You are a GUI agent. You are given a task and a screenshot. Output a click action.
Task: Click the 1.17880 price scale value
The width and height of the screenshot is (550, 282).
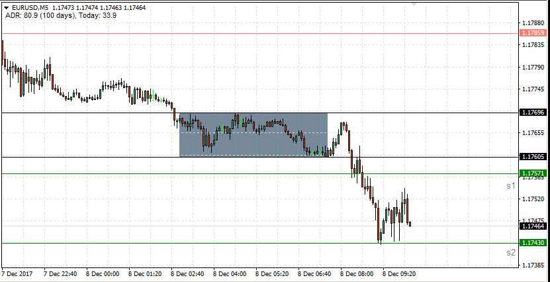pos(533,23)
